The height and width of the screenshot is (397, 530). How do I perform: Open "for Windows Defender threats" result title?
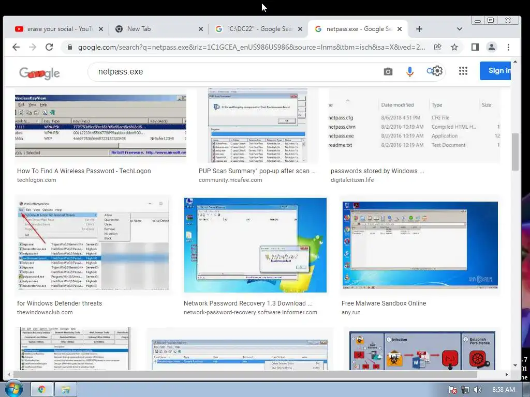60,303
